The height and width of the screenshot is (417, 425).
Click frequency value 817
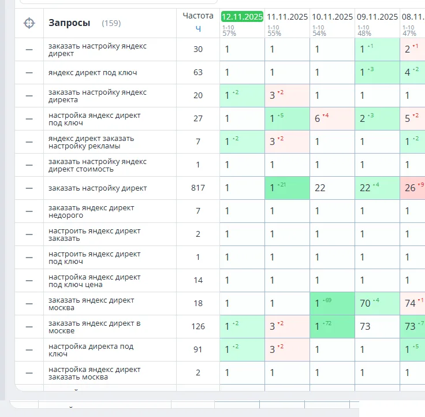(198, 188)
